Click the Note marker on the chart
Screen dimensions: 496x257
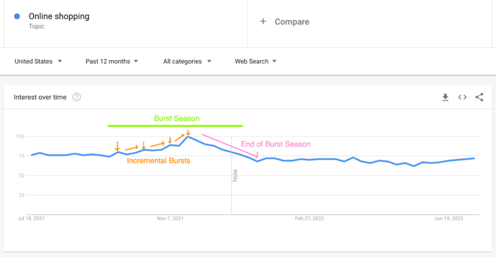coord(235,175)
